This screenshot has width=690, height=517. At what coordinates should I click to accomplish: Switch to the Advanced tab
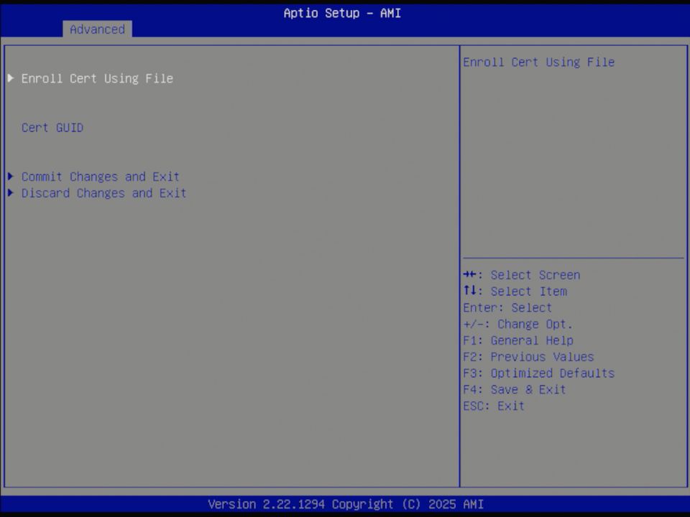point(97,29)
